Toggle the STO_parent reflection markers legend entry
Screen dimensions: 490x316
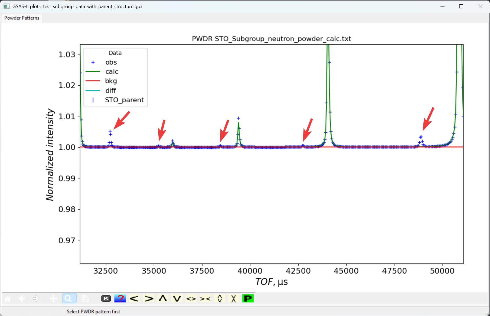coord(124,100)
